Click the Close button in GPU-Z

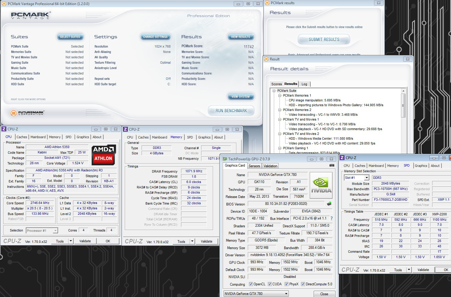324,294
